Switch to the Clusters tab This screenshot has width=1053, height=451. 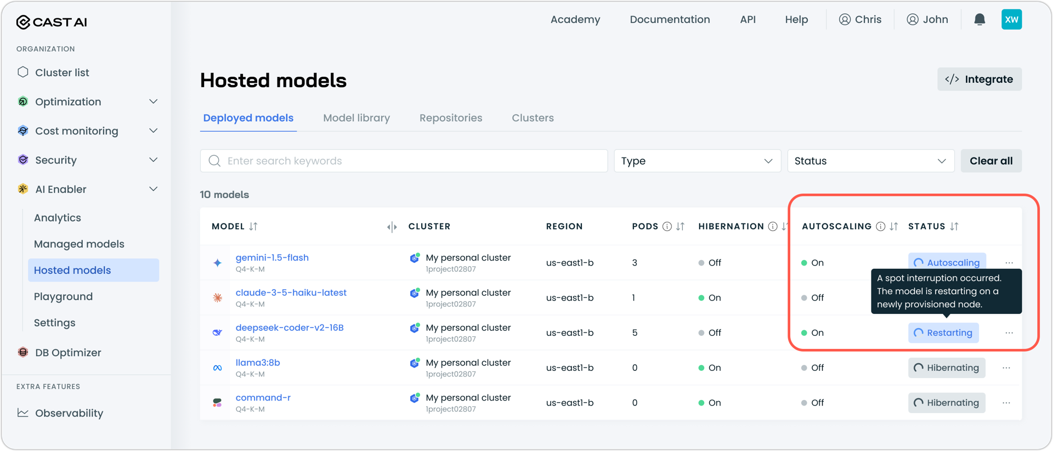pos(533,118)
